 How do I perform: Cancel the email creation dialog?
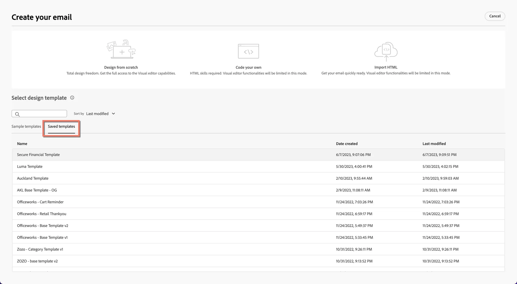coord(495,16)
